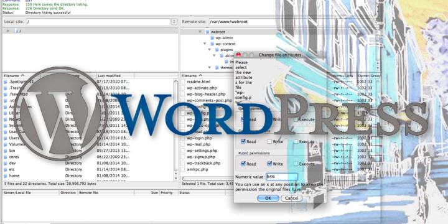The width and height of the screenshot is (448, 224).
Task: Click the file icon beside xmlrpc.php
Action: pos(183,169)
